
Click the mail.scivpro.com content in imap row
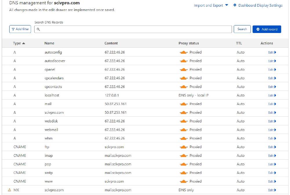coord(118,156)
